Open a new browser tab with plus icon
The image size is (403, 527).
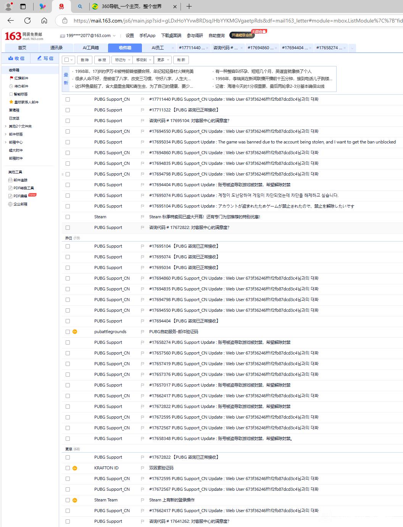[x=189, y=6]
